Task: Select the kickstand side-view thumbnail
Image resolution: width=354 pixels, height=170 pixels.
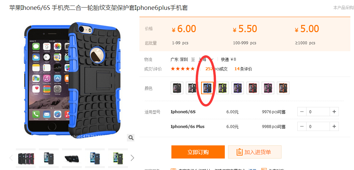Action: click(72, 158)
